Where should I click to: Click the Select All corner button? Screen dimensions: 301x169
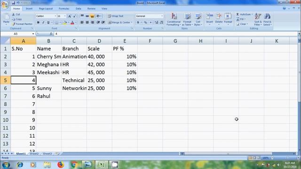tap(5, 41)
